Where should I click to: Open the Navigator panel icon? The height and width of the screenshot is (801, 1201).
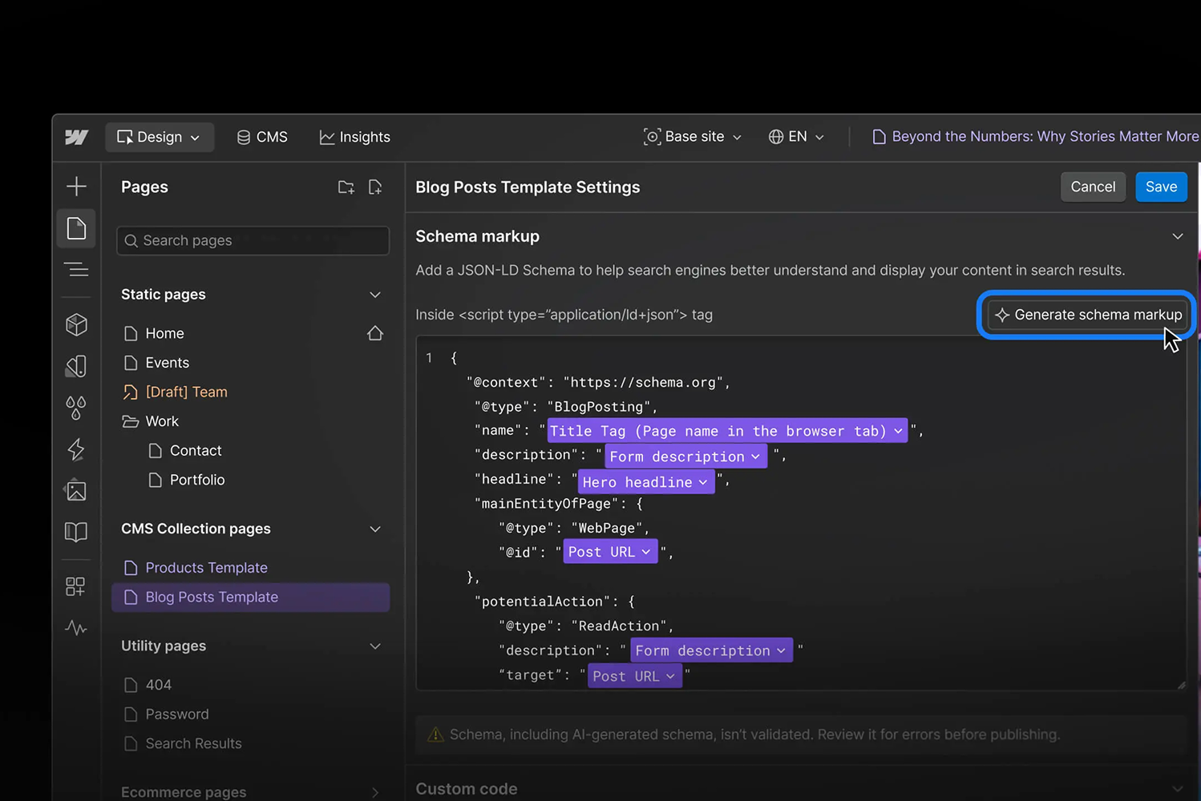click(x=76, y=270)
